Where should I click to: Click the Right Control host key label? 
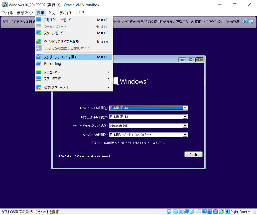[241, 212]
